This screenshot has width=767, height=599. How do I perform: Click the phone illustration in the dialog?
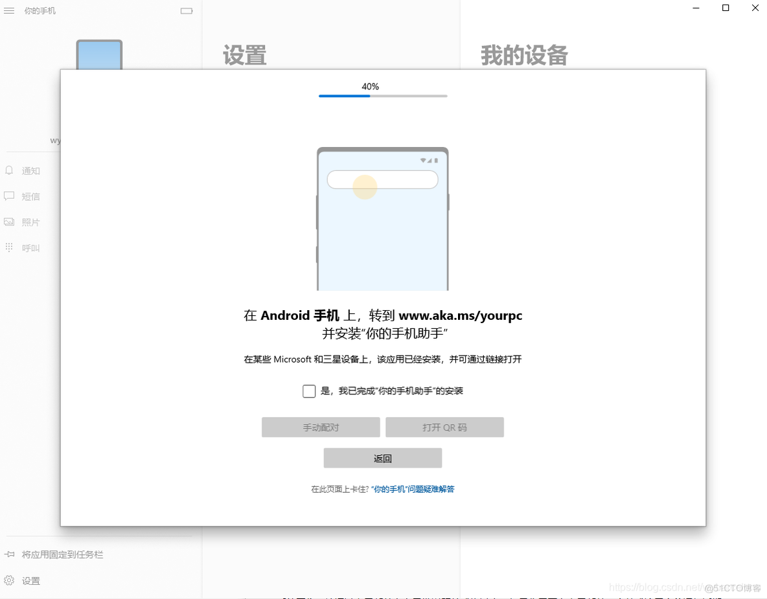(382, 219)
